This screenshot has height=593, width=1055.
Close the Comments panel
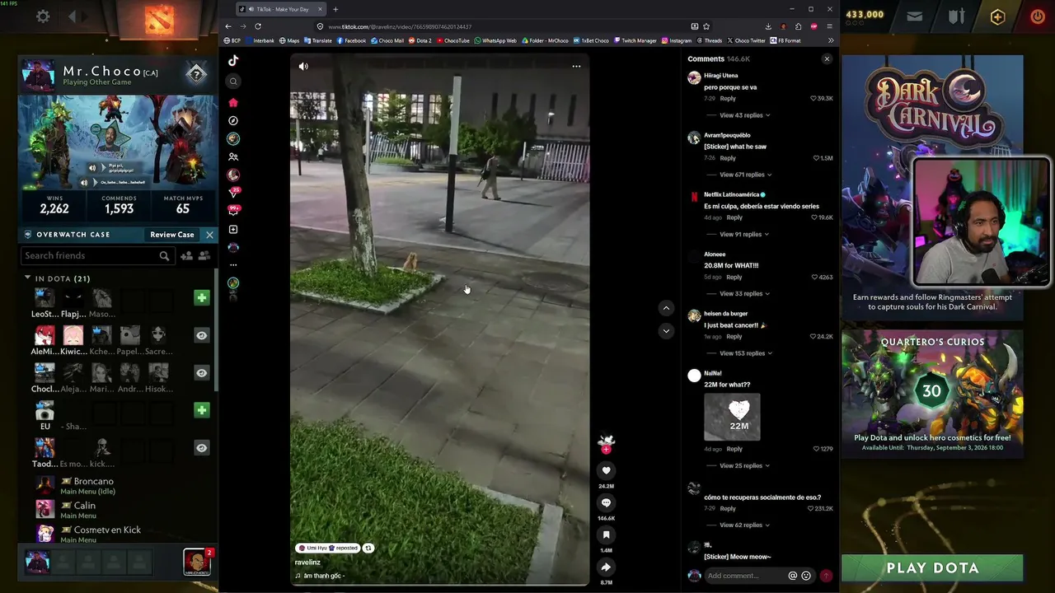pyautogui.click(x=827, y=59)
